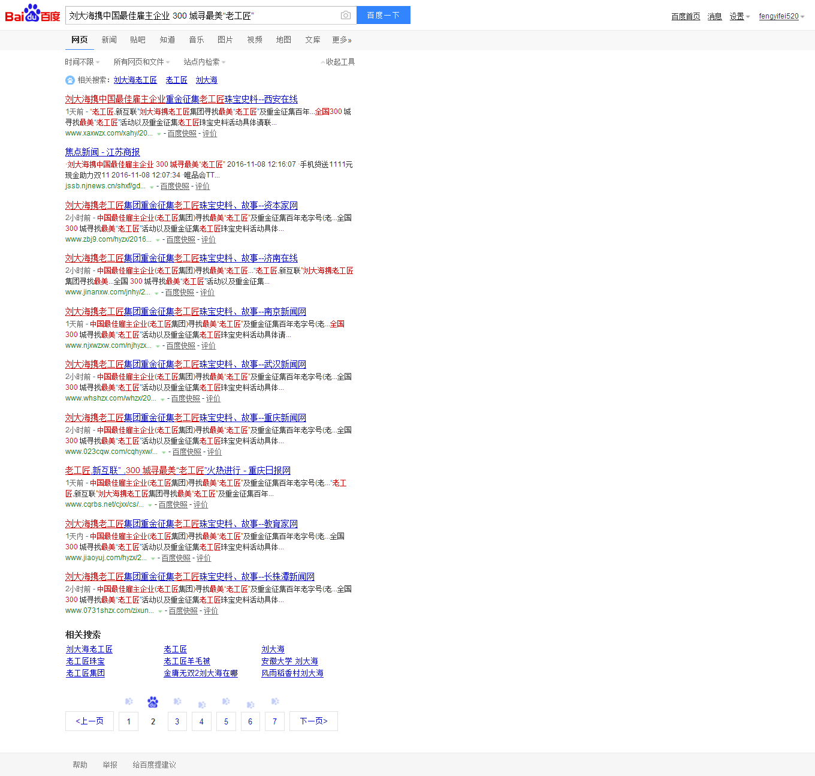The height and width of the screenshot is (776, 815).
Task: Open 给百度提建议 feedback link
Action: coord(154,765)
